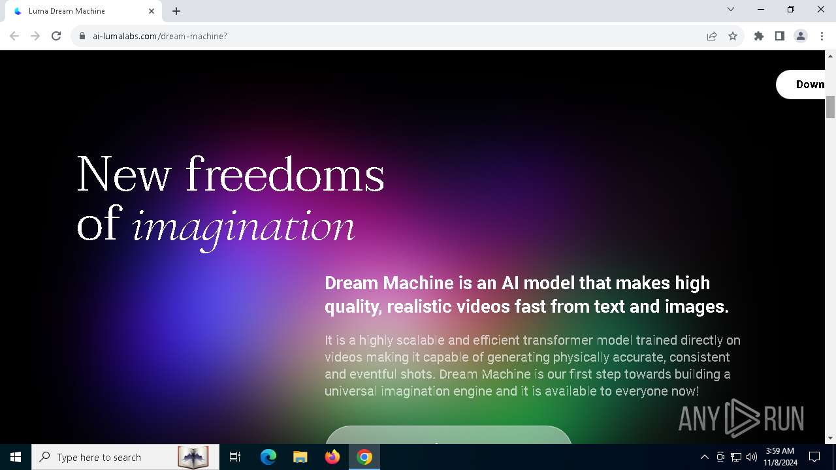Image resolution: width=836 pixels, height=470 pixels.
Task: Click the search box picture icon
Action: pyautogui.click(x=193, y=457)
